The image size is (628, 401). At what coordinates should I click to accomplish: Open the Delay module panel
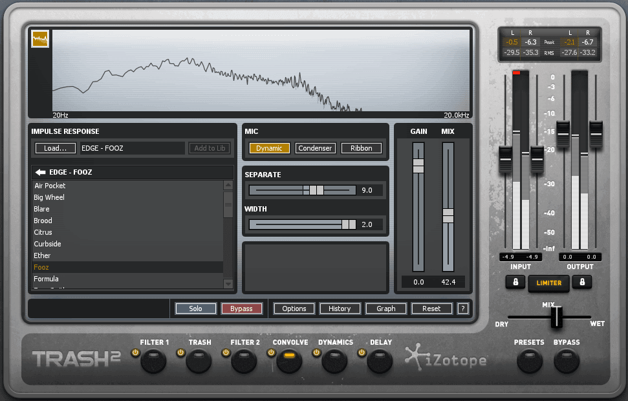point(380,360)
